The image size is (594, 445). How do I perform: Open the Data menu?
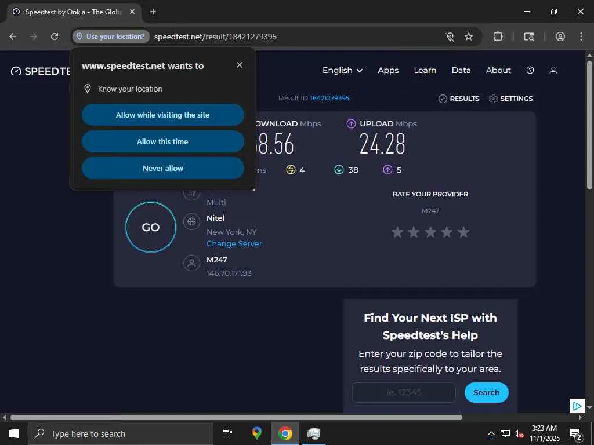click(x=461, y=70)
